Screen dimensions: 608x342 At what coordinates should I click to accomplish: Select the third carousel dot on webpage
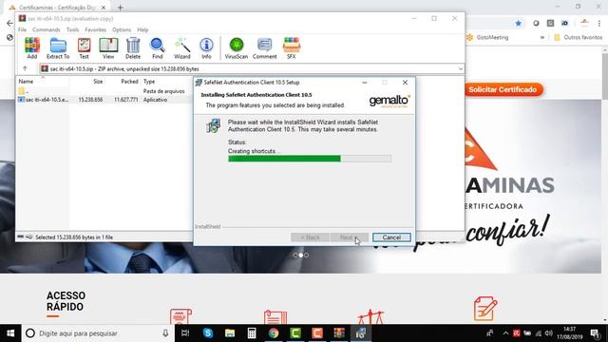306,256
